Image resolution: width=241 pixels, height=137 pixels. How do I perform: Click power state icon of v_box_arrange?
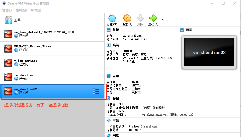coord(16,64)
